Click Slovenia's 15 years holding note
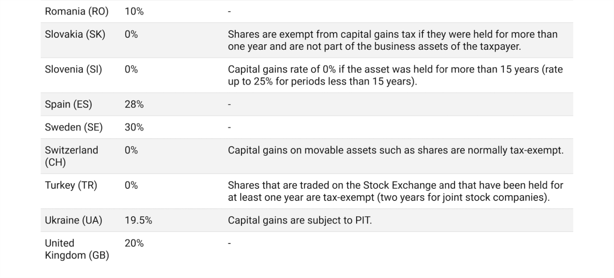The height and width of the screenshot is (278, 614). (x=395, y=75)
